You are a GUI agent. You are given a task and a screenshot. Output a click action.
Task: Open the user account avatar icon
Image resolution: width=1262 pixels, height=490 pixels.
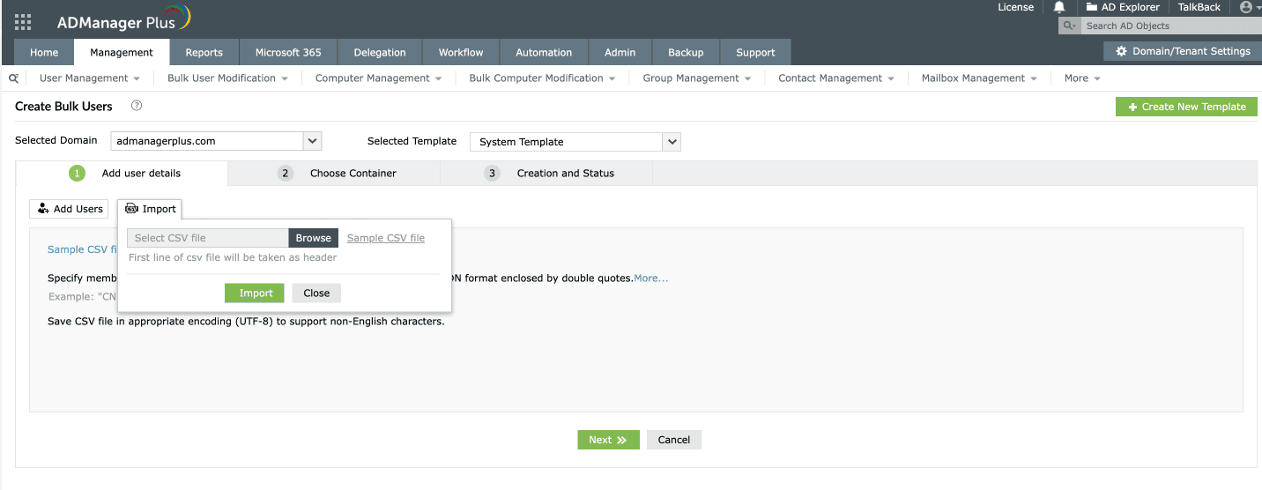pos(1245,7)
